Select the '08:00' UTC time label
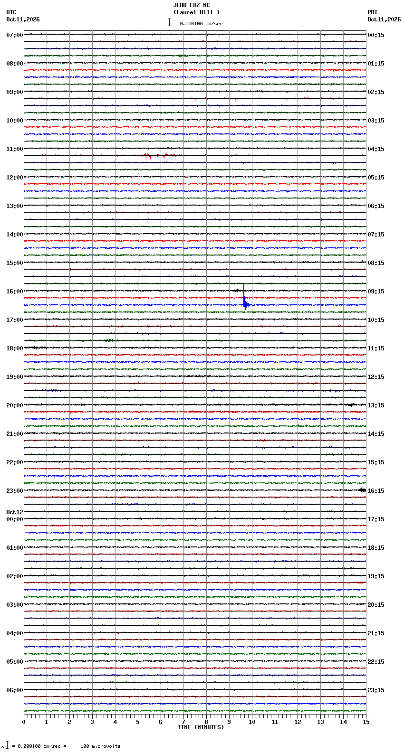This screenshot has width=404, height=752. [15, 64]
